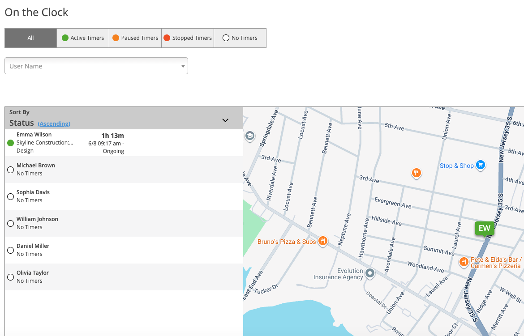This screenshot has height=336, width=524.
Task: Select Michael Brown's name in the list
Action: click(x=36, y=166)
